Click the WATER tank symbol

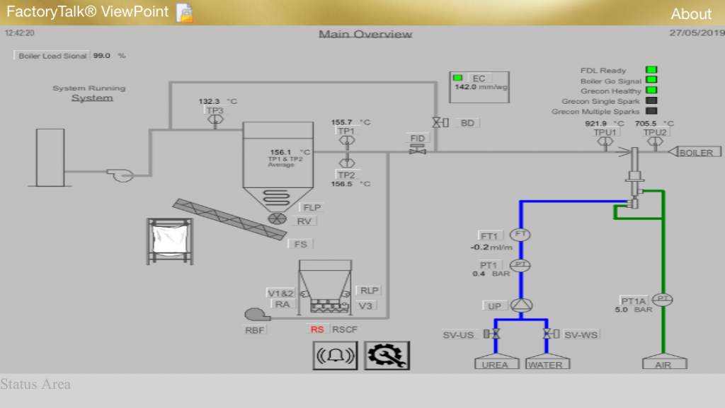pyautogui.click(x=547, y=361)
